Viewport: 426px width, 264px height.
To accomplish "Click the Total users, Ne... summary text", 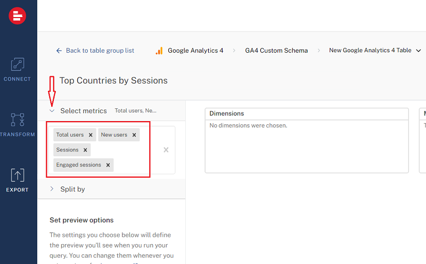I will click(136, 111).
